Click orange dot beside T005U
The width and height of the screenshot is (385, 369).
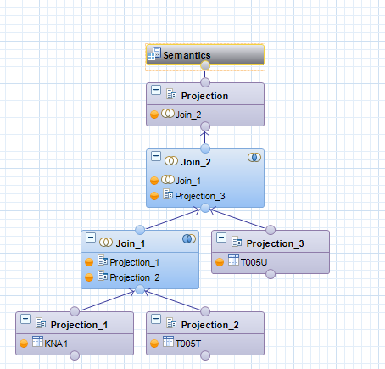pyautogui.click(x=220, y=262)
